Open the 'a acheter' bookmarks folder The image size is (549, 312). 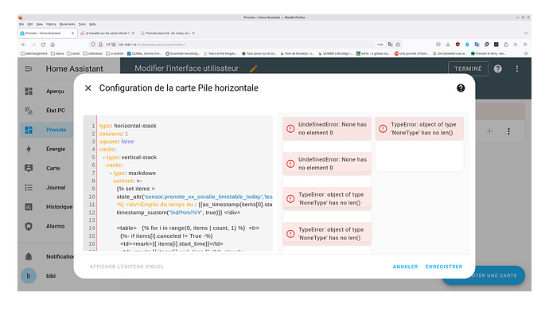[115, 53]
